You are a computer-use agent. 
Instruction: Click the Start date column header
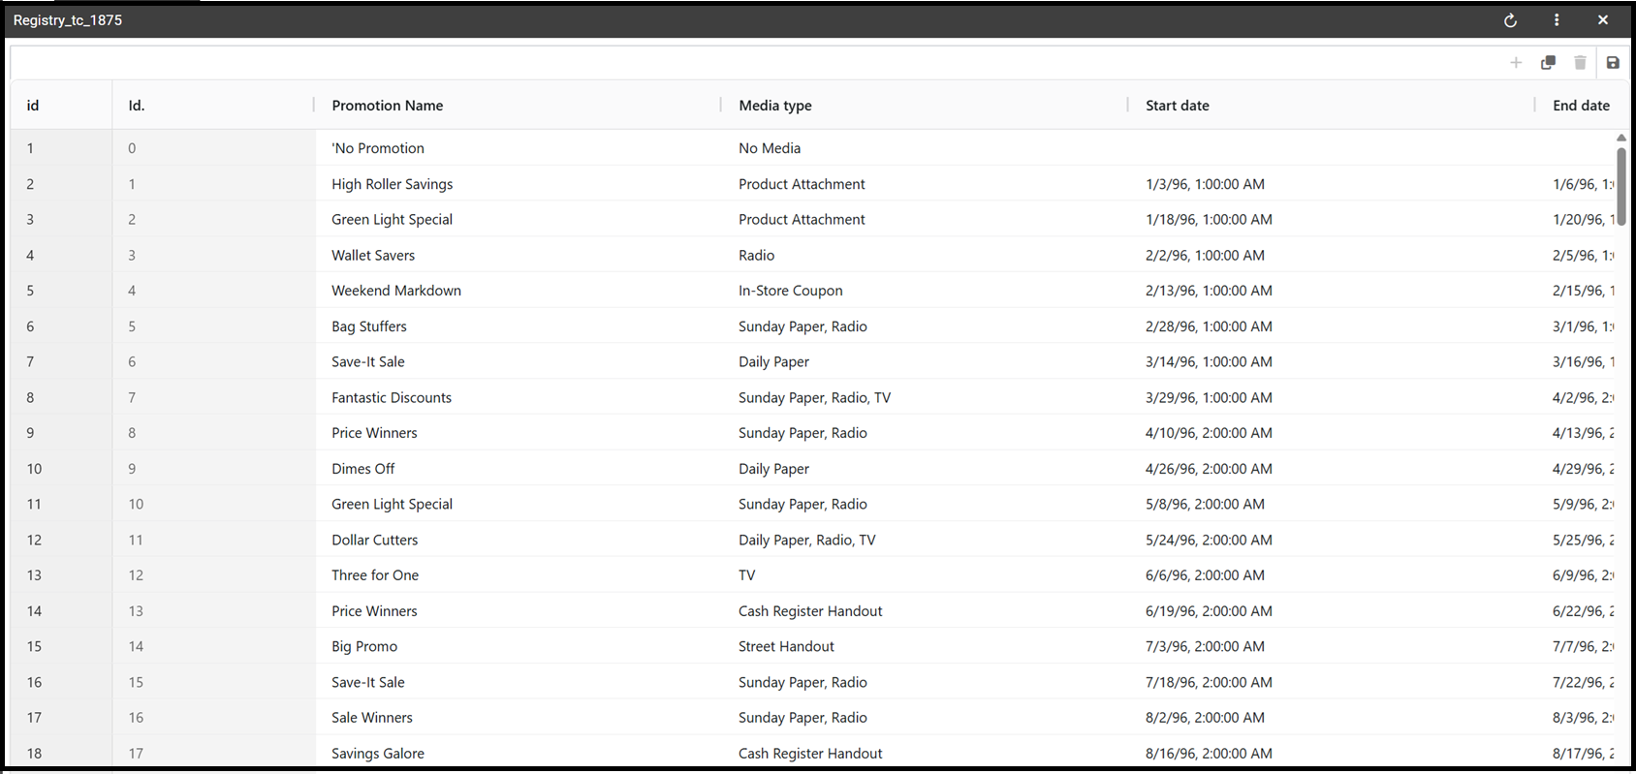(x=1178, y=106)
